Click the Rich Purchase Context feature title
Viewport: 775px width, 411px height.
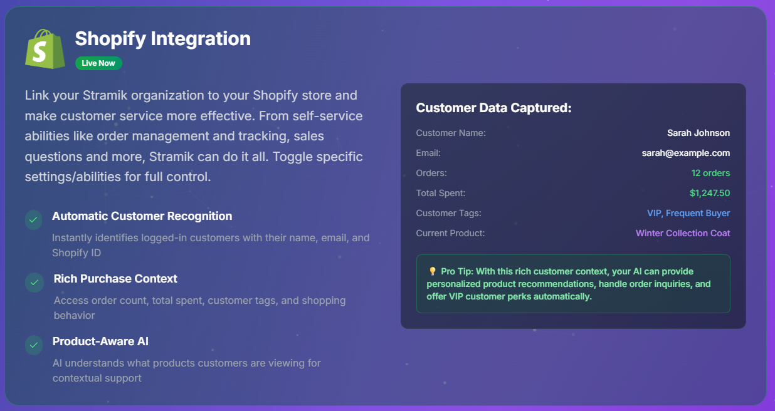coord(115,279)
